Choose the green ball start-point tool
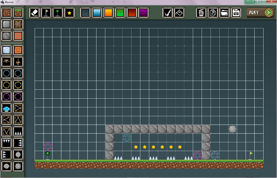Image resolution: width=277 pixels, height=178 pixels. pos(58,13)
